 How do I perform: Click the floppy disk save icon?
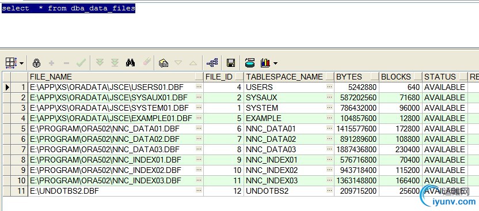[x=231, y=63]
